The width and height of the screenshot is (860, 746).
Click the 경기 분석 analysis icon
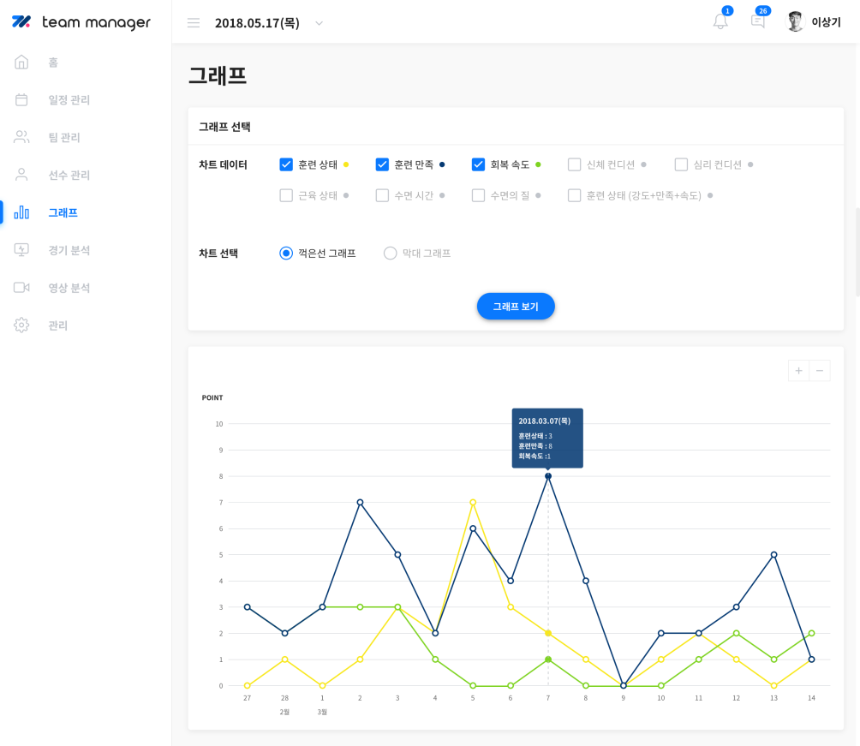(21, 249)
